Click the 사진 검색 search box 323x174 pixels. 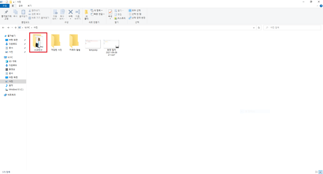(292, 27)
